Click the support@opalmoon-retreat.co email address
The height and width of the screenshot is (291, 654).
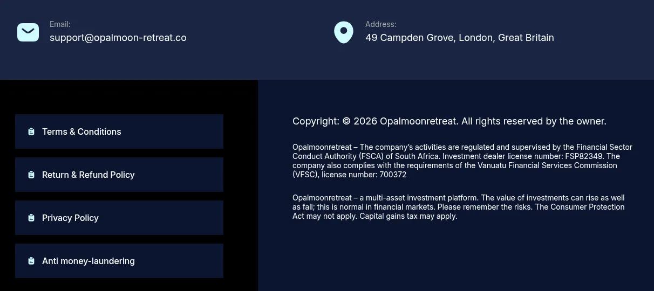(118, 38)
